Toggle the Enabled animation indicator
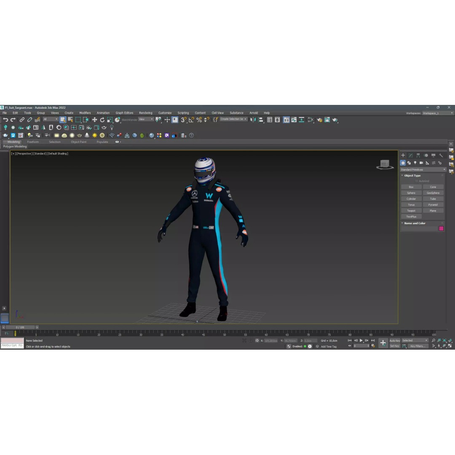Image resolution: width=455 pixels, height=455 pixels. [305, 346]
